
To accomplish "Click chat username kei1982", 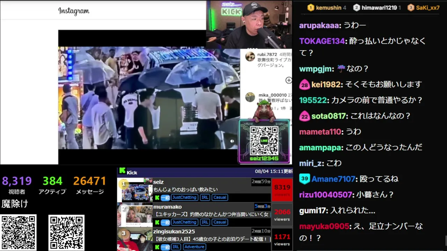I will [x=327, y=85].
